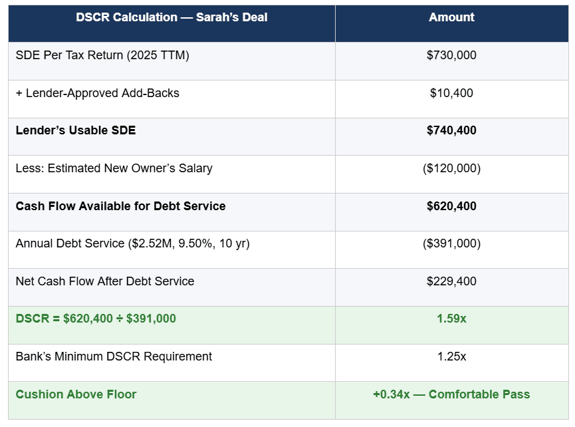Click the "+ Lender-Approved Add-Backs" row label
Image resolution: width=575 pixels, height=427 pixels.
click(x=98, y=93)
